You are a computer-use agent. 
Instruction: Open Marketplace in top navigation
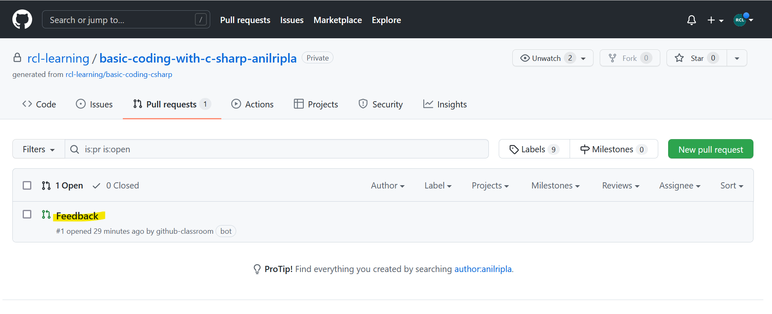pyautogui.click(x=338, y=20)
